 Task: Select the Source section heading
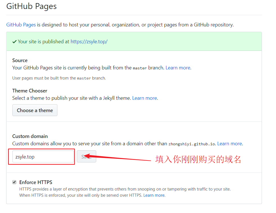[20, 60]
